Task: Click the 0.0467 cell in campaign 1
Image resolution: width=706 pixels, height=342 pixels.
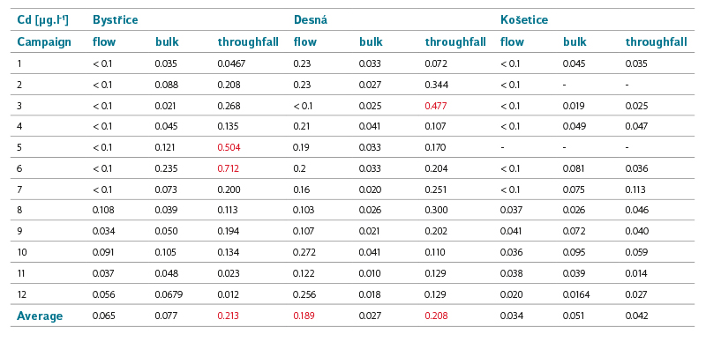Action: point(231,63)
